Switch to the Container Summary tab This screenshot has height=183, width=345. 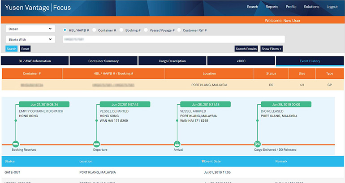(103, 61)
